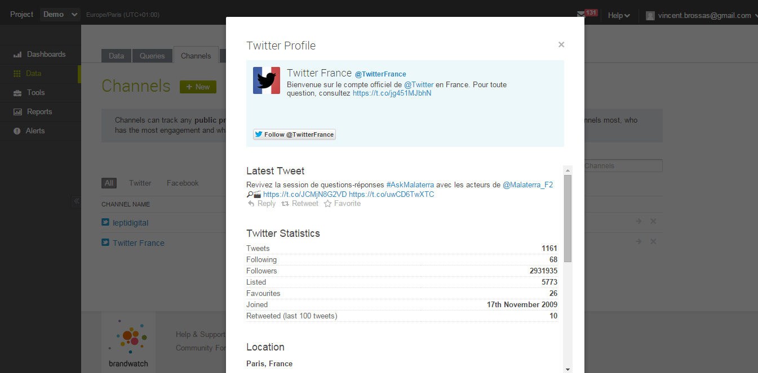
Task: Filter channels by All
Action: point(109,183)
